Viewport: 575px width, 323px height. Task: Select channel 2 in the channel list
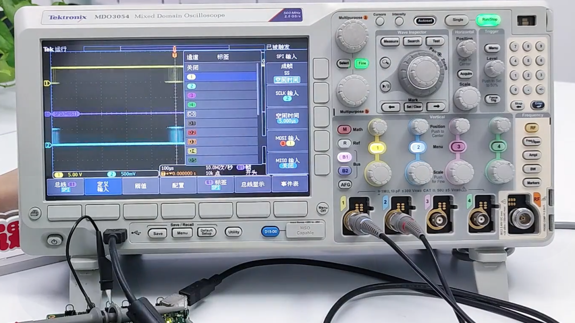point(221,86)
